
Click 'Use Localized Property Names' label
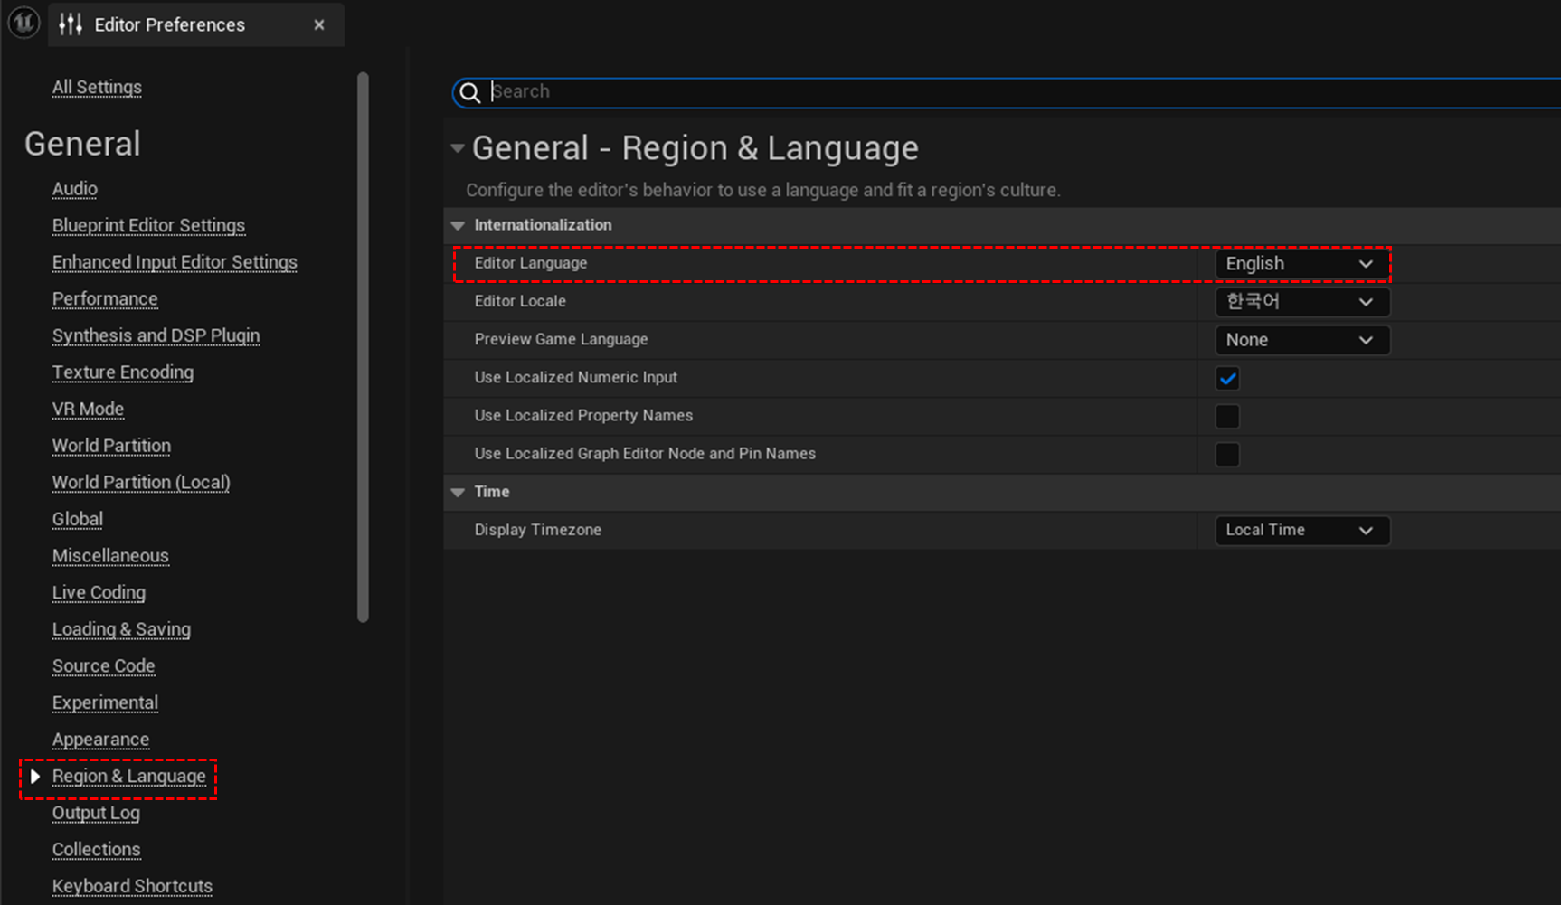click(583, 415)
